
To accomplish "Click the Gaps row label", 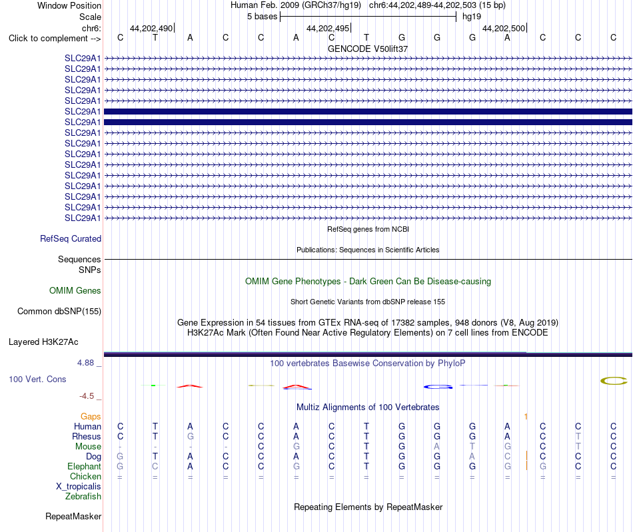I will [91, 416].
